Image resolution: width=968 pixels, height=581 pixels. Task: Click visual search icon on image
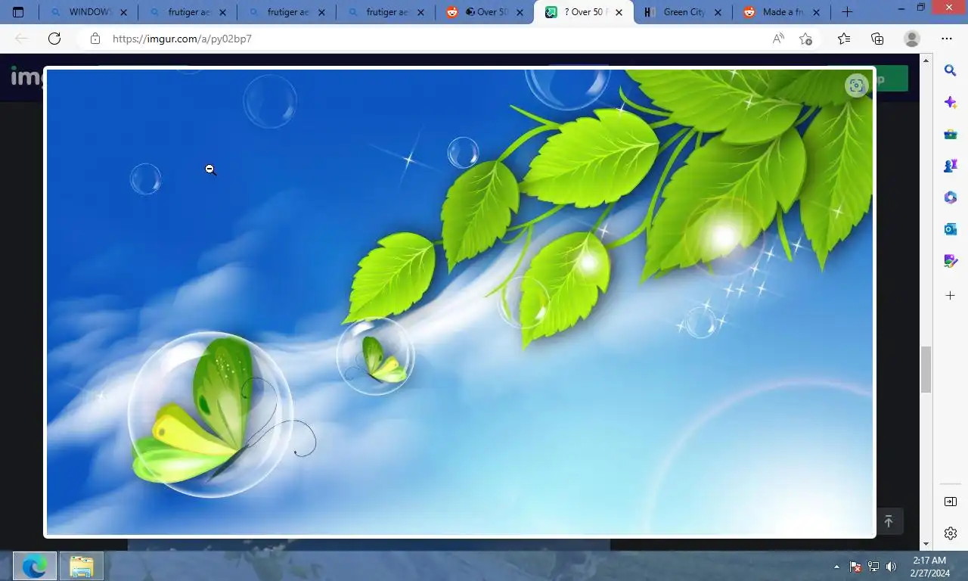[856, 85]
